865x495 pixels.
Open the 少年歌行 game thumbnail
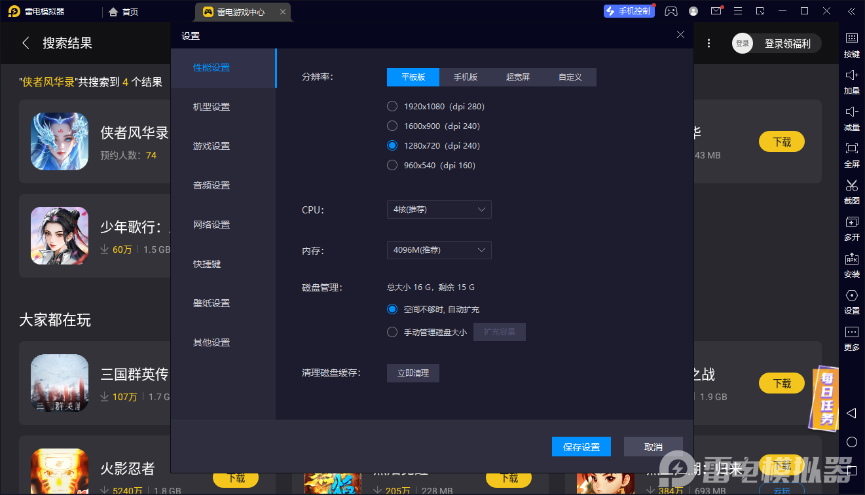60,236
